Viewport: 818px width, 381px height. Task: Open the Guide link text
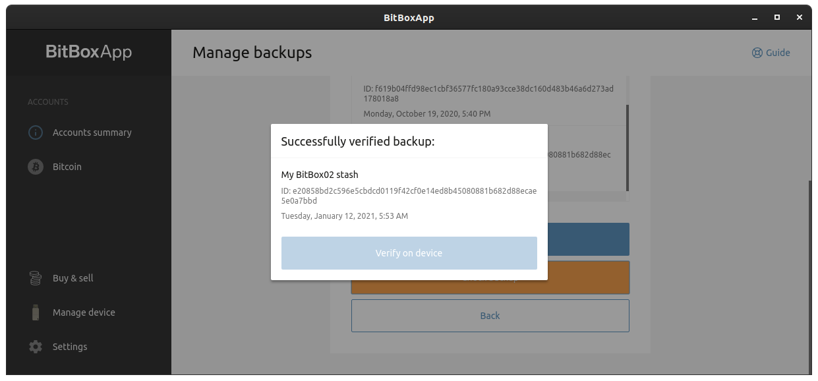pyautogui.click(x=778, y=53)
